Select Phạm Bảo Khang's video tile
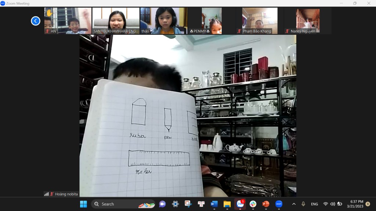This screenshot has width=376, height=211. click(259, 21)
